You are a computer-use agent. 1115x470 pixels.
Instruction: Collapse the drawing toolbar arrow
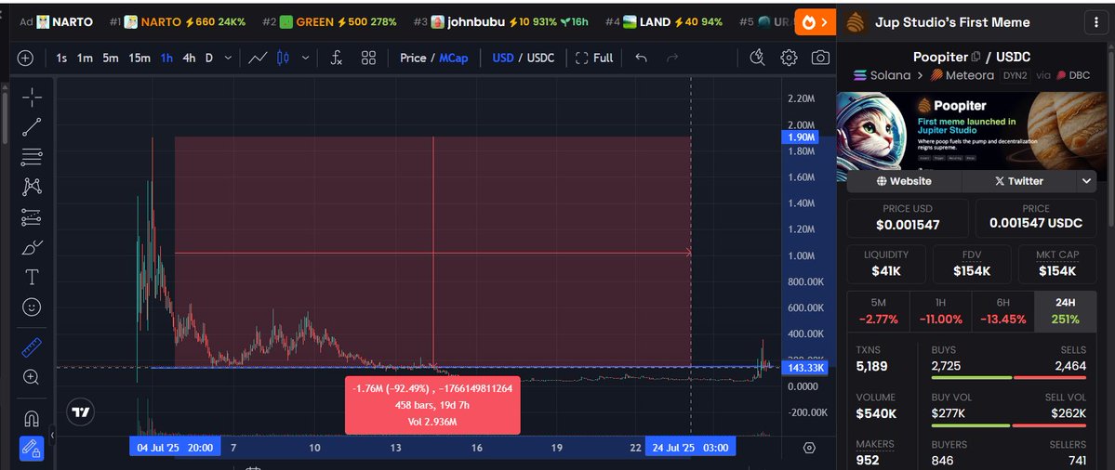pyautogui.click(x=52, y=435)
